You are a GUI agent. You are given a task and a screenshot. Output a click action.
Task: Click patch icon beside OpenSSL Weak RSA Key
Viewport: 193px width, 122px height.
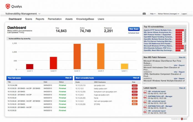pyautogui.click(x=185, y=50)
